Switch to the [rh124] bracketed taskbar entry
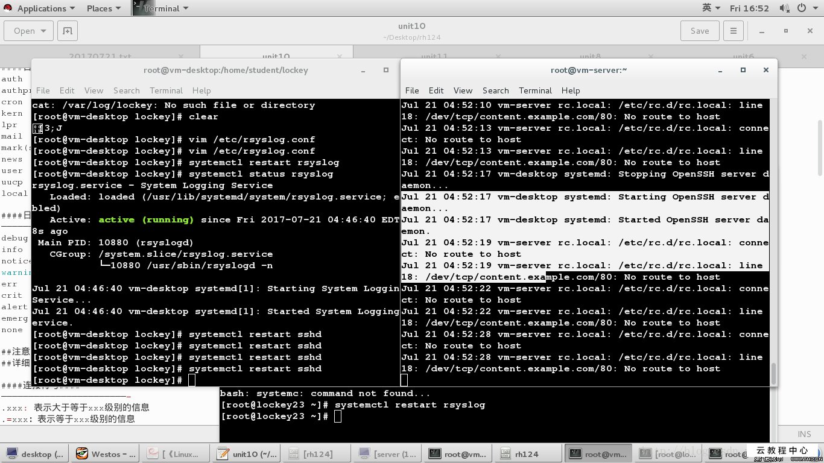Viewport: 824px width, 463px height. click(x=318, y=454)
